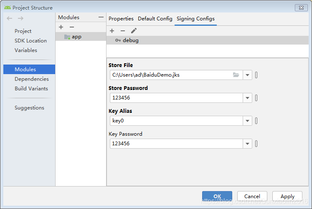Select Modules in the left sidebar
Image resolution: width=312 pixels, height=209 pixels.
pos(29,69)
